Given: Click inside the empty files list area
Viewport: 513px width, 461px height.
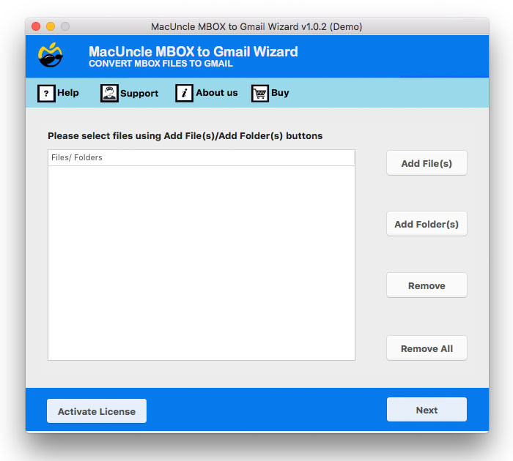Looking at the screenshot, I should (202, 263).
